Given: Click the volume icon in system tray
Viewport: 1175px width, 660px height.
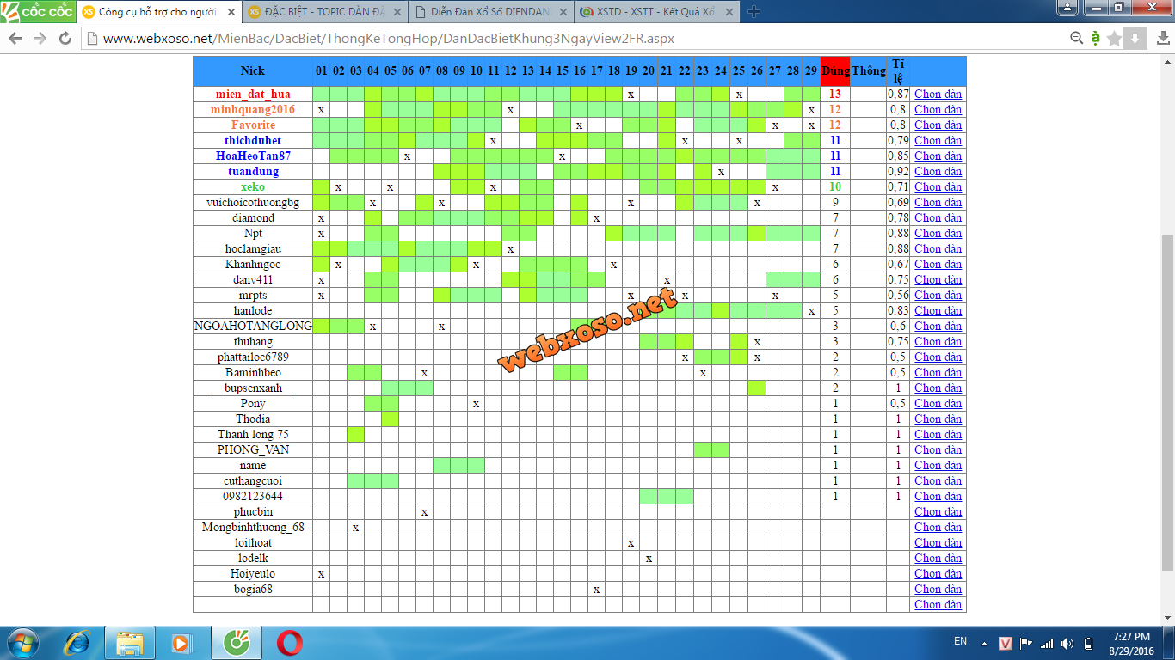Looking at the screenshot, I should pyautogui.click(x=1067, y=644).
